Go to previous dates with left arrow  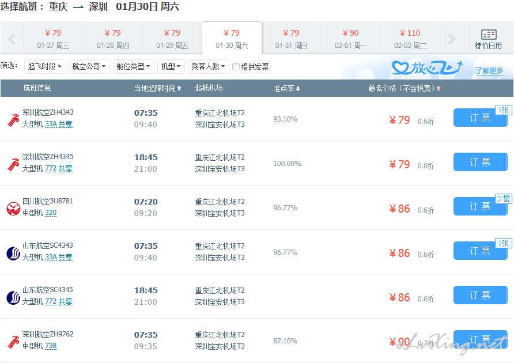(x=12, y=39)
